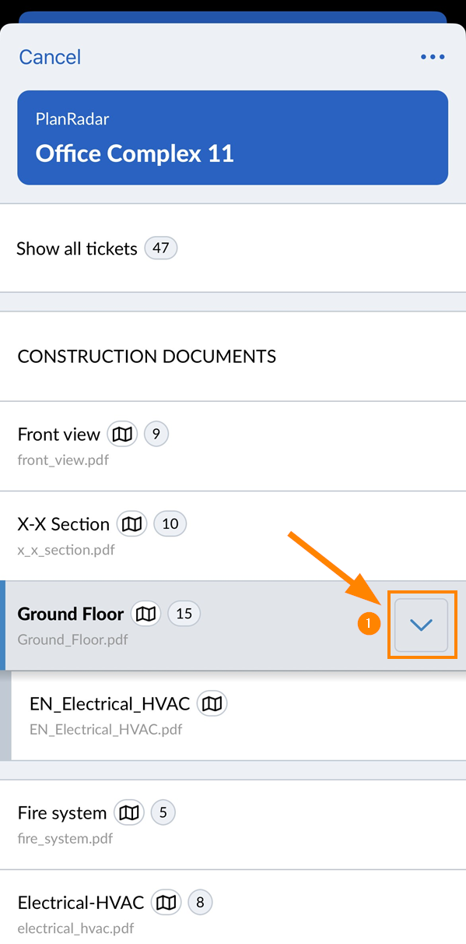Open the EN_Electrical_HVAC sub-layer
The width and height of the screenshot is (466, 944).
click(x=238, y=716)
